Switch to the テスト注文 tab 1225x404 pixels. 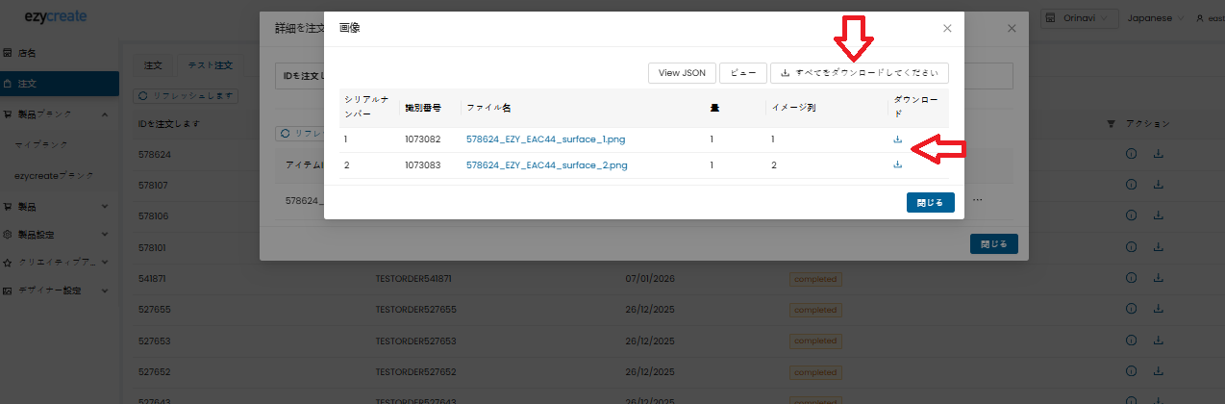(210, 65)
